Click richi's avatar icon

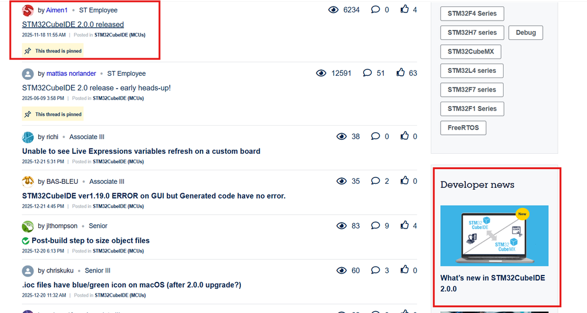coord(28,137)
